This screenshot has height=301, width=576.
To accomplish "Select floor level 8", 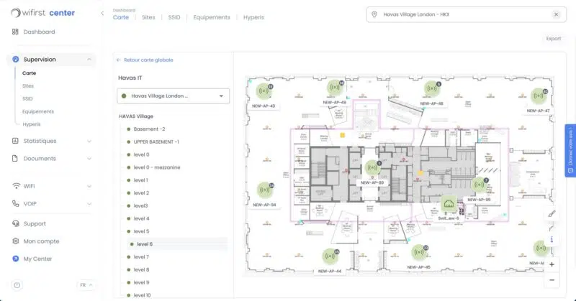I will [141, 270].
